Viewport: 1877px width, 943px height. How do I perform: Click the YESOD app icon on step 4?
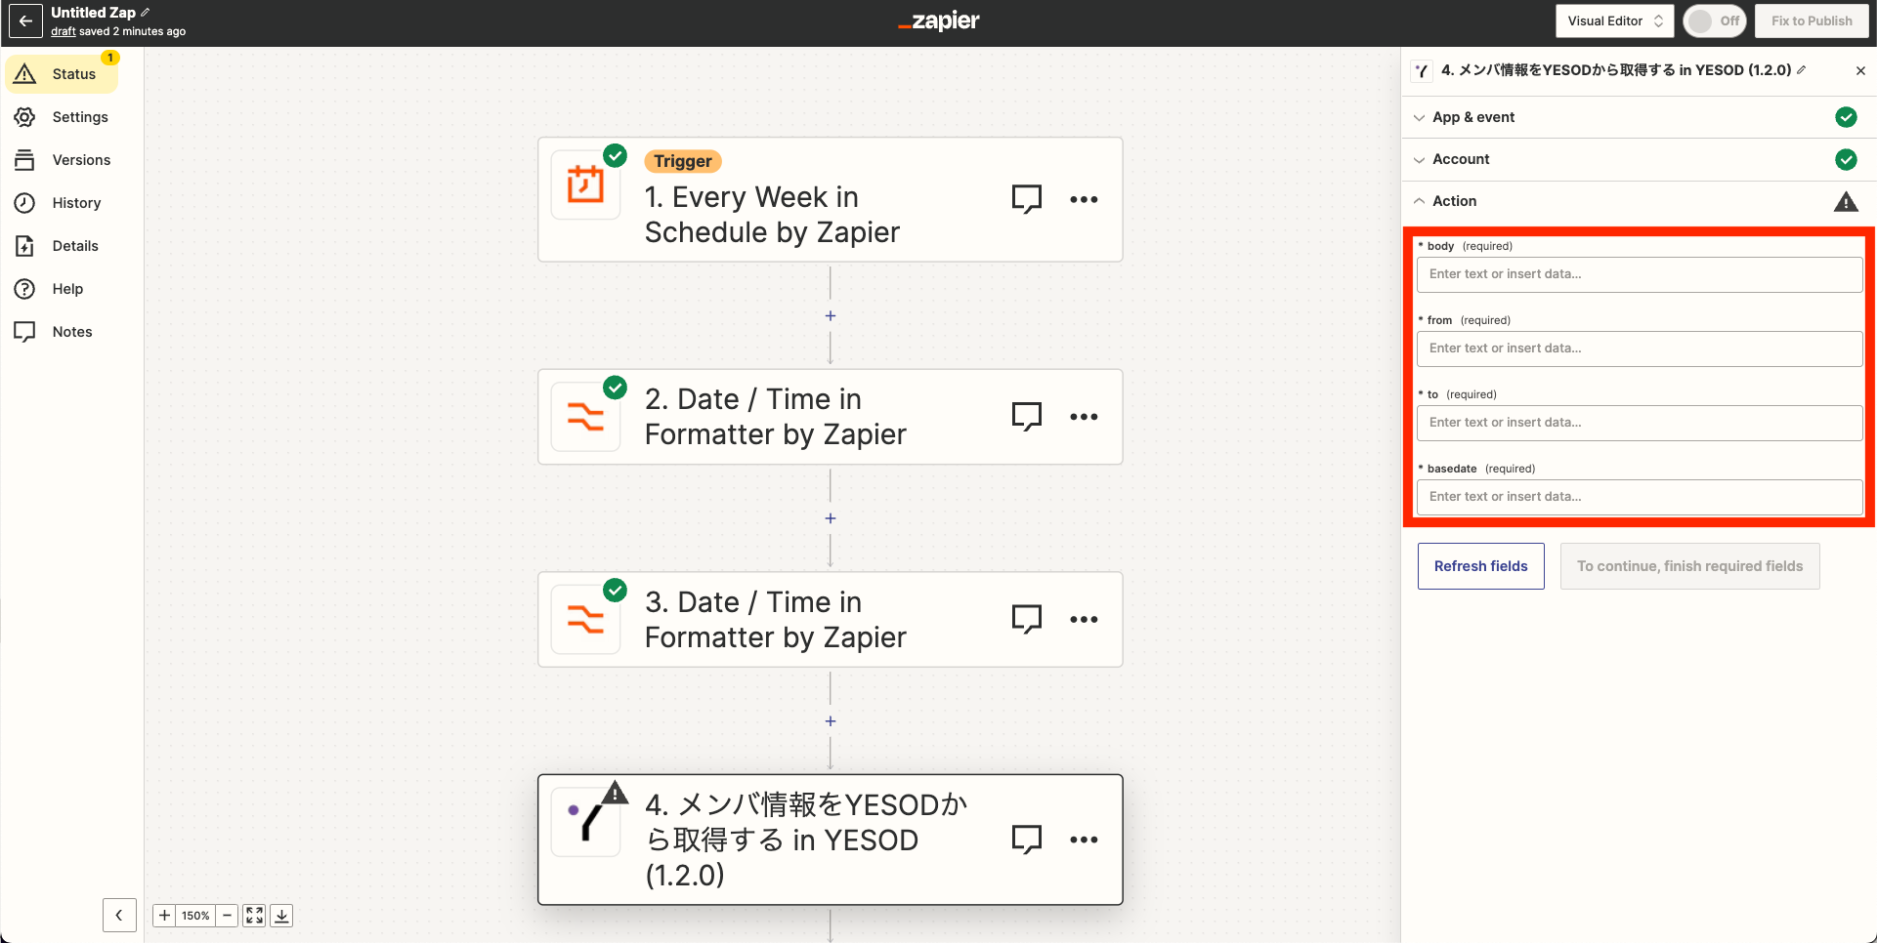click(585, 823)
